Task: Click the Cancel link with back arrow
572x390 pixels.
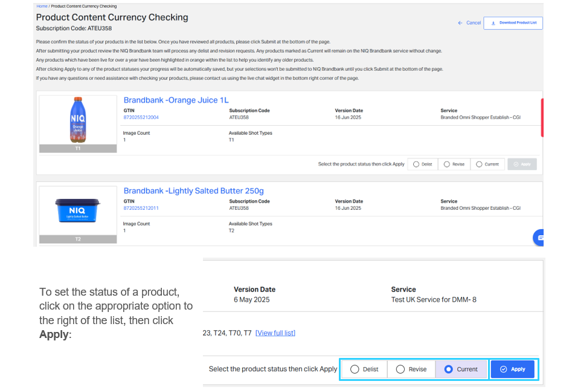Action: coord(469,22)
